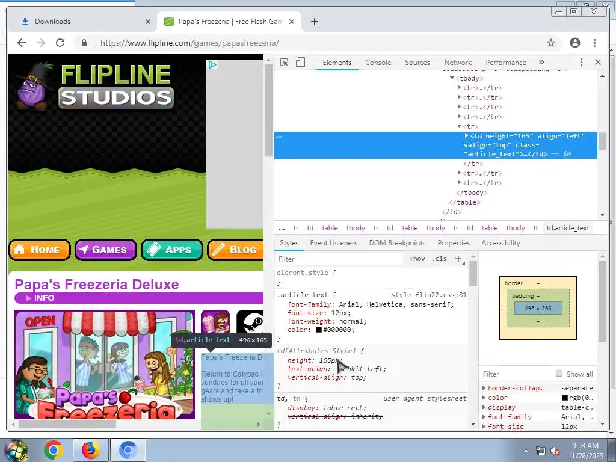The width and height of the screenshot is (616, 462).
Task: Switch to the Elements tab
Action: click(337, 63)
